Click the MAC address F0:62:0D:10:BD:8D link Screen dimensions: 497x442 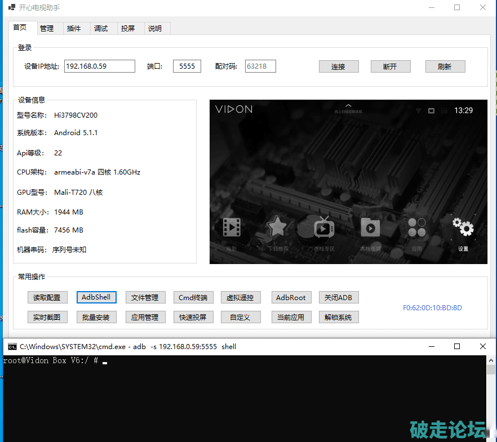click(432, 308)
